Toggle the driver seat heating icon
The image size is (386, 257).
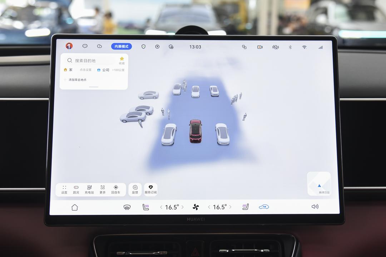click(145, 207)
